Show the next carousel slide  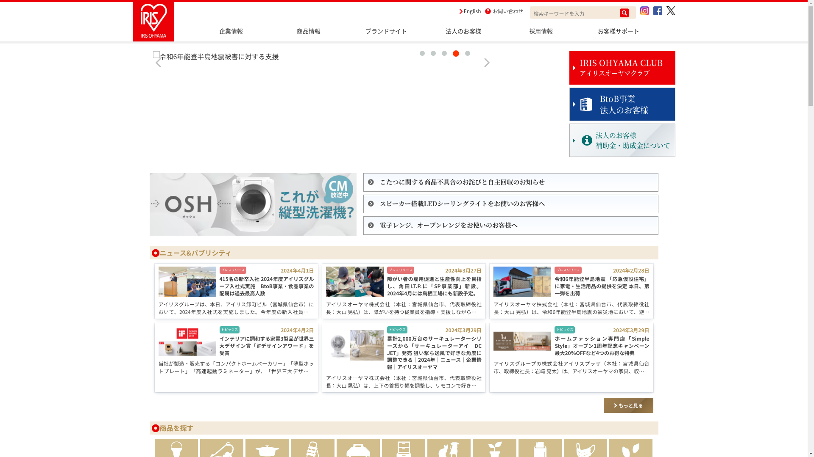point(487,63)
